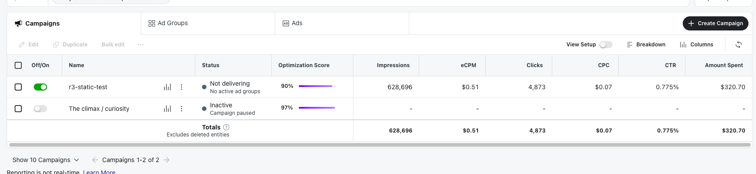Open the Columns settings
Image resolution: width=756 pixels, height=174 pixels.
coord(697,45)
